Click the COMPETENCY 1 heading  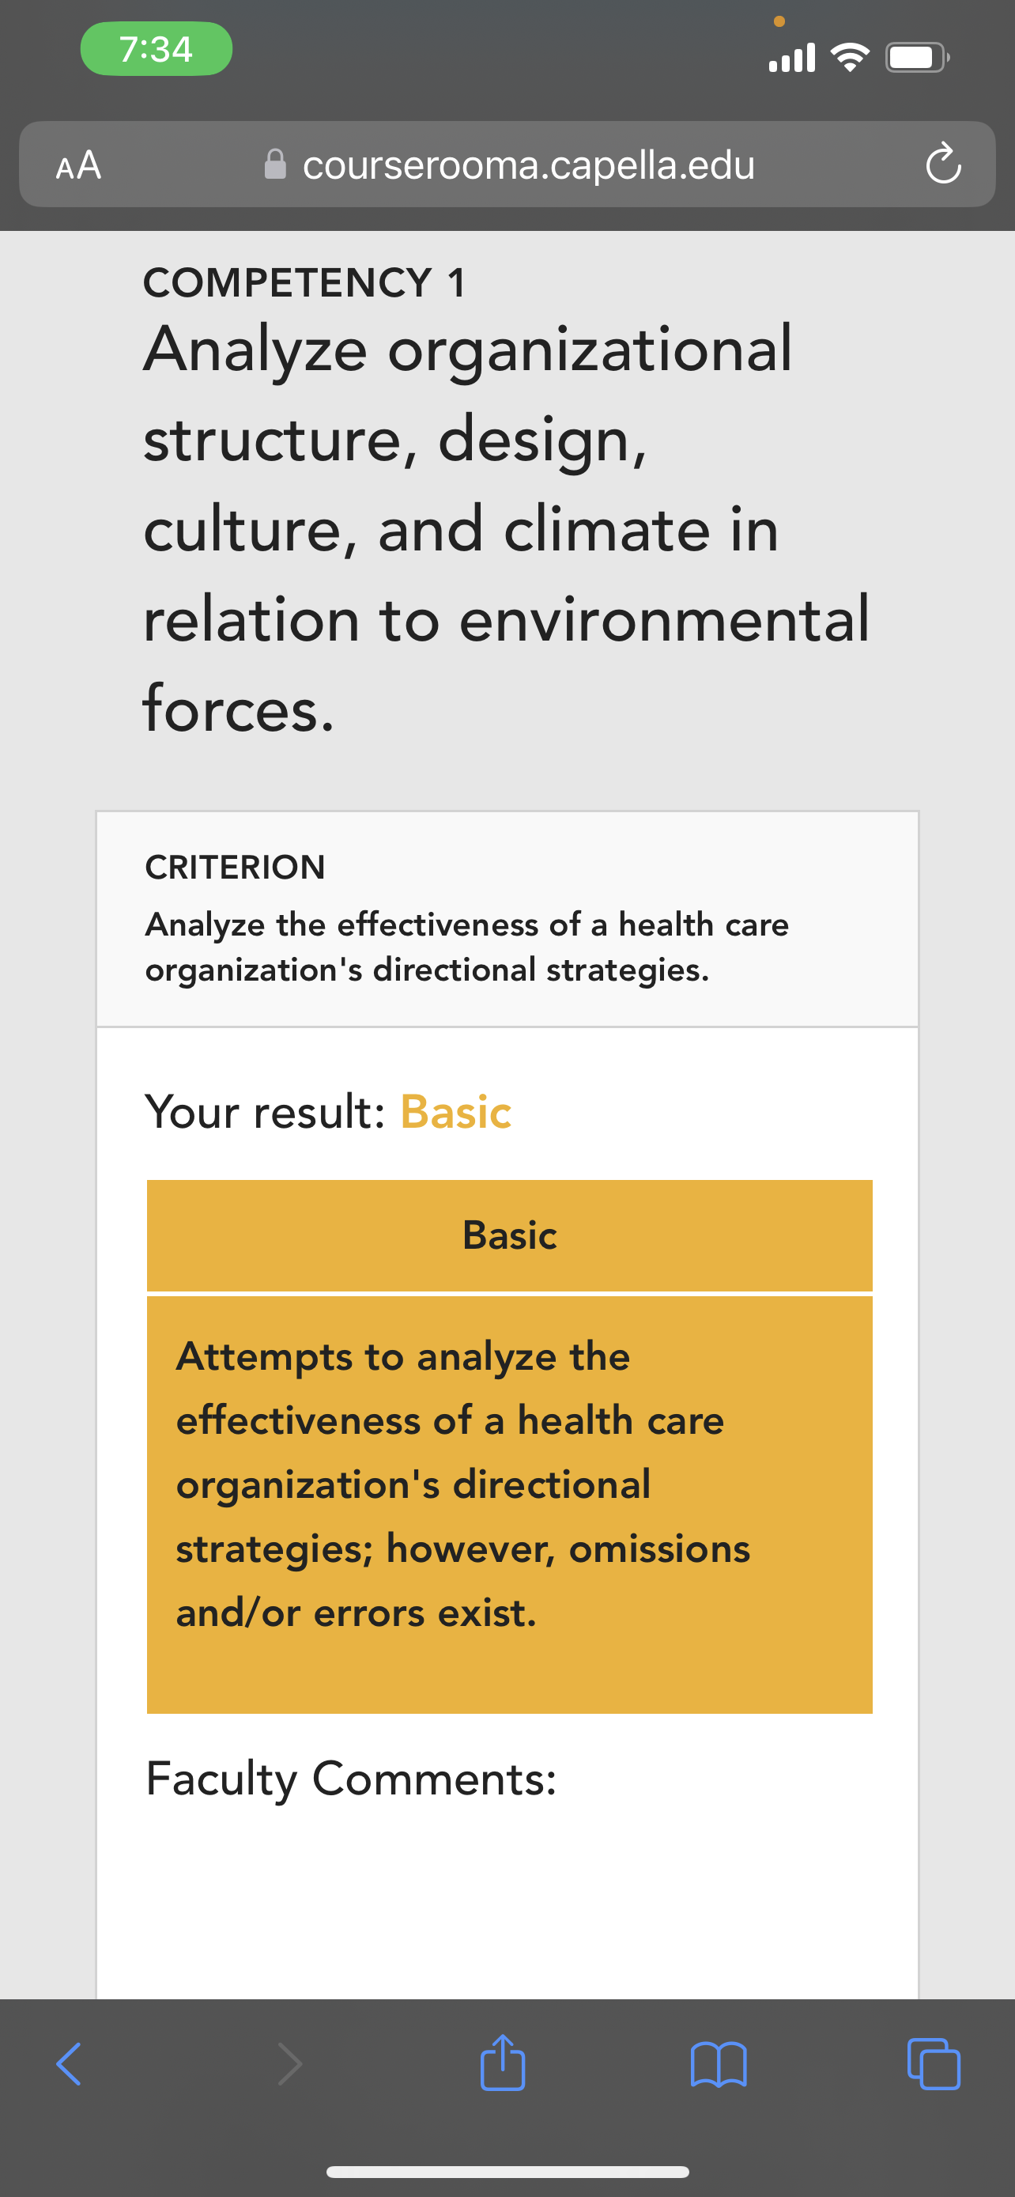coord(304,282)
